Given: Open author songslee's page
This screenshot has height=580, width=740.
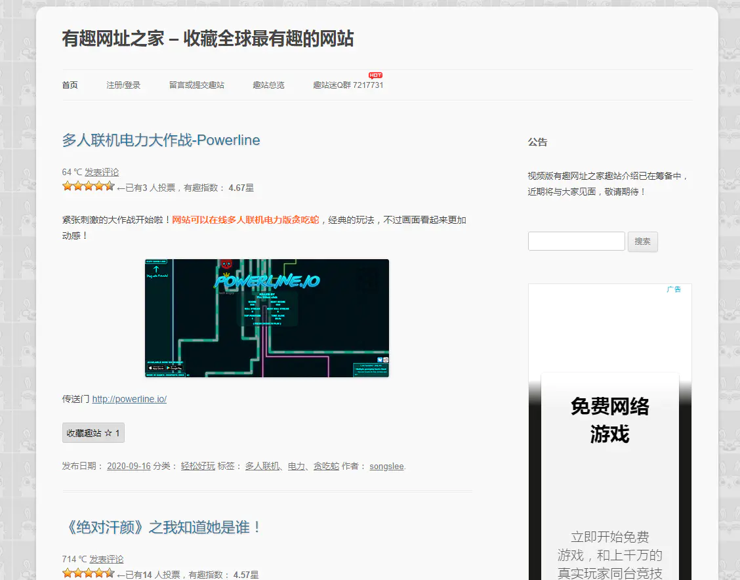Looking at the screenshot, I should pos(386,466).
